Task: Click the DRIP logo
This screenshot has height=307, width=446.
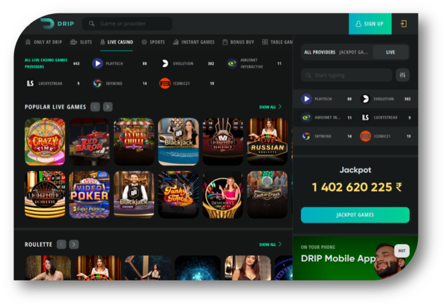Action: pos(56,23)
